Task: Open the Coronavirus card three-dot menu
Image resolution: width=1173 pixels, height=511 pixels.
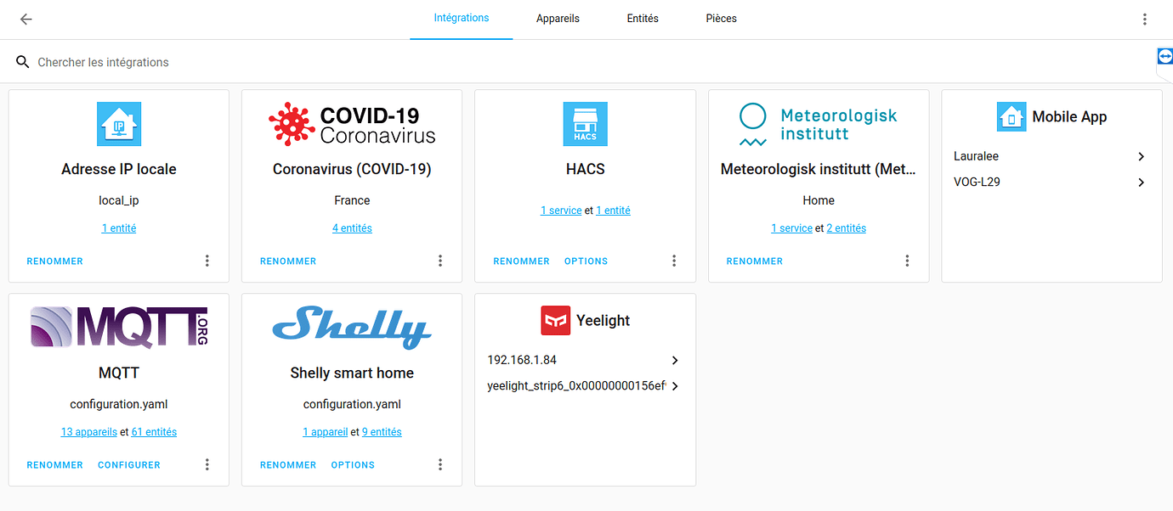Action: (x=440, y=261)
